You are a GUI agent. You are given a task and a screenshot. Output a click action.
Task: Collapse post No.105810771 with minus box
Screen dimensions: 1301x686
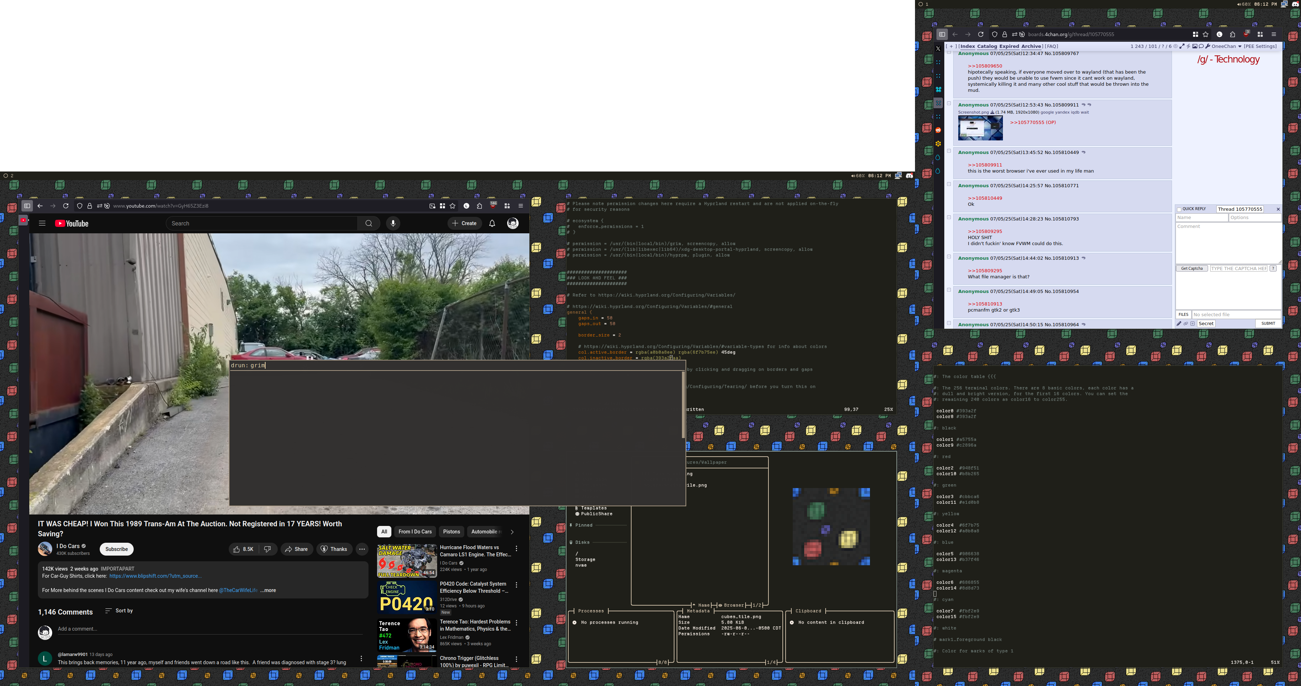coord(949,184)
